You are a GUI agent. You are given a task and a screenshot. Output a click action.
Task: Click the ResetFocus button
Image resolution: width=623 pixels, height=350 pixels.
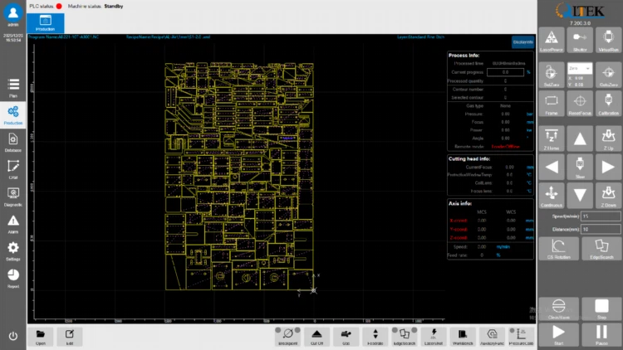pyautogui.click(x=580, y=104)
